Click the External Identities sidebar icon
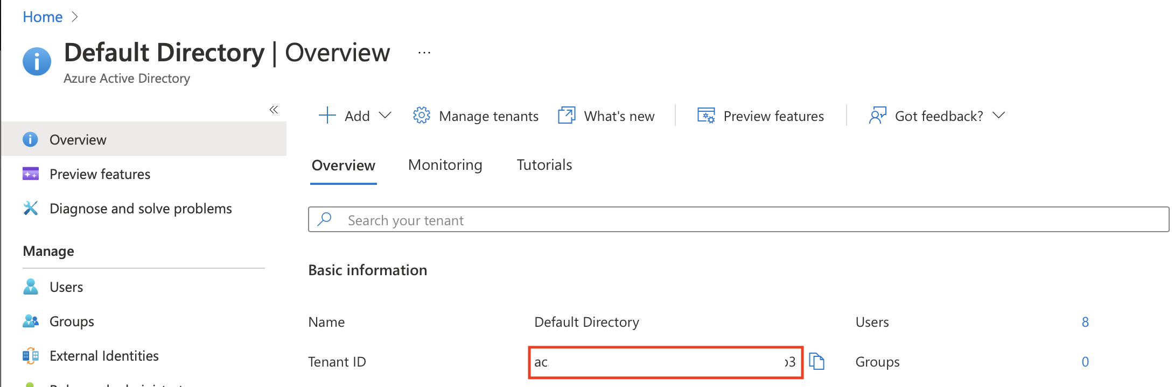Image resolution: width=1174 pixels, height=387 pixels. point(31,356)
